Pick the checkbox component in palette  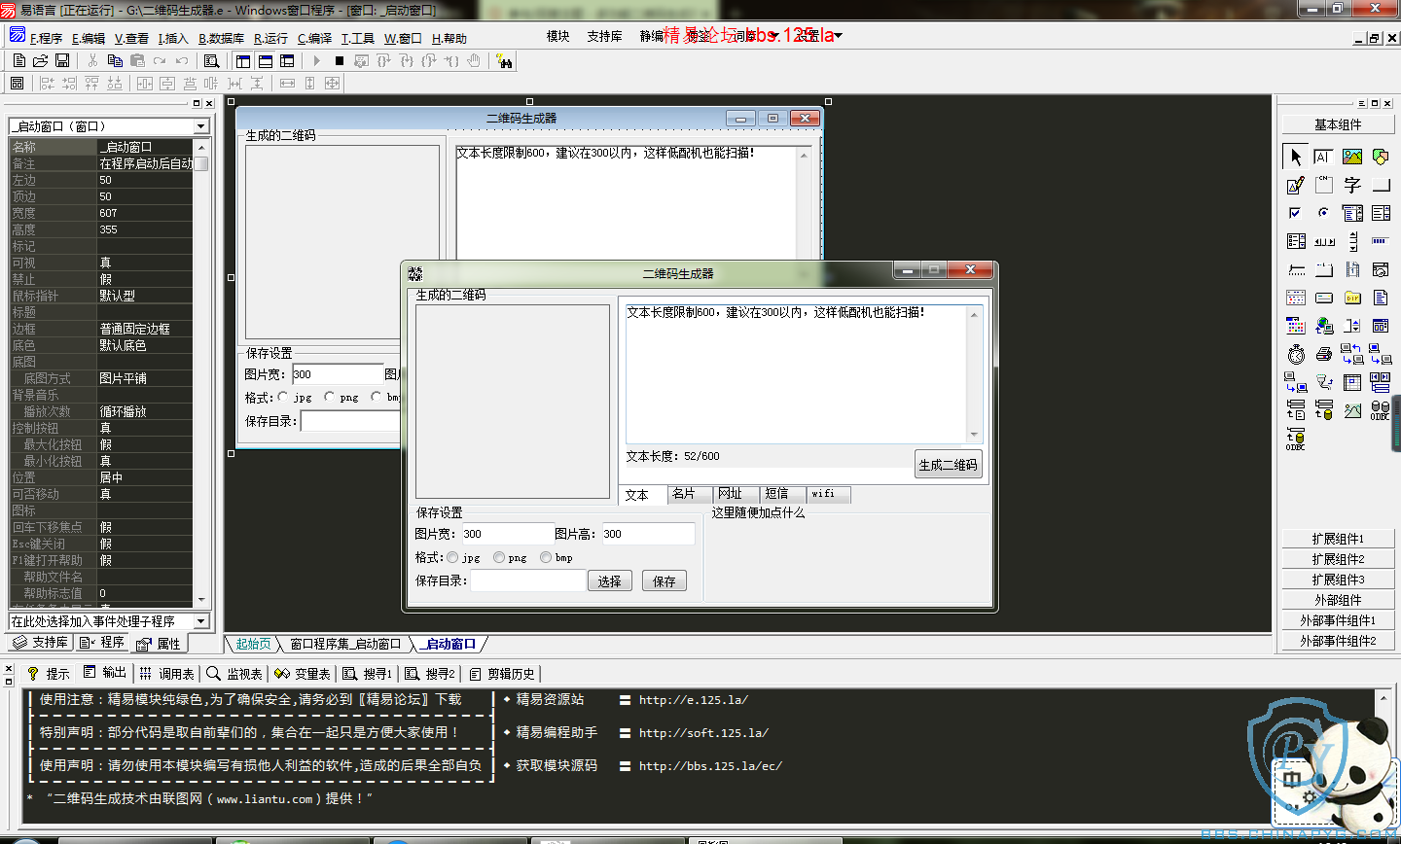tap(1296, 213)
